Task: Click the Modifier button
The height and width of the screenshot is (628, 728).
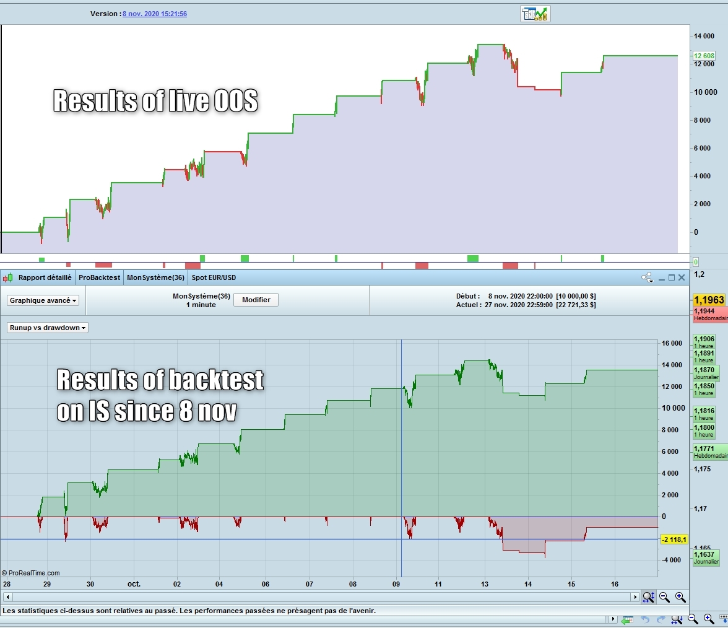Action: pyautogui.click(x=256, y=300)
